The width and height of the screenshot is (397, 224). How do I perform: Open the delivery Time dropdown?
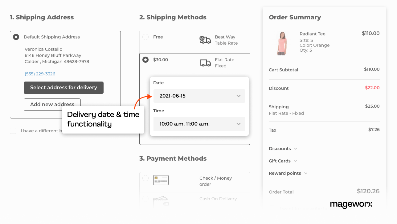tap(199, 124)
